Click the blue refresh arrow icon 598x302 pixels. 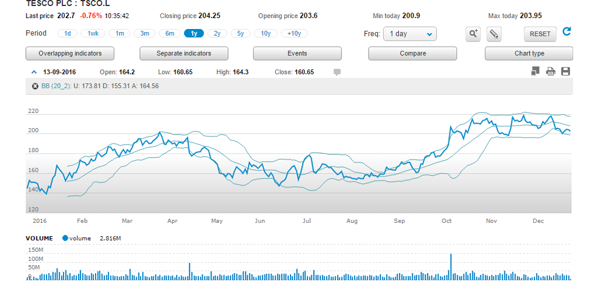pyautogui.click(x=567, y=31)
